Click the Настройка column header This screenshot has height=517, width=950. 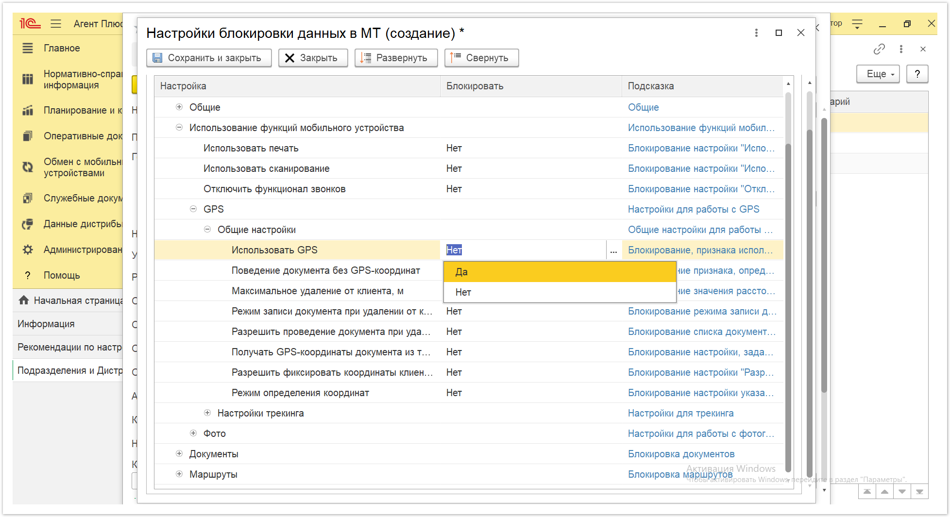pyautogui.click(x=297, y=86)
